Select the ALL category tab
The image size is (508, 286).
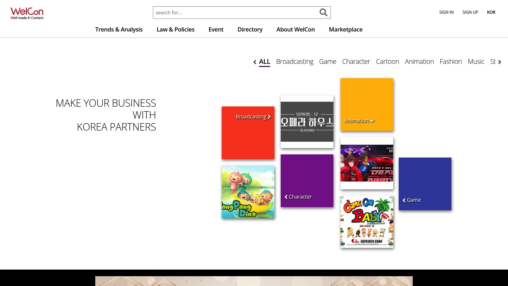(264, 61)
